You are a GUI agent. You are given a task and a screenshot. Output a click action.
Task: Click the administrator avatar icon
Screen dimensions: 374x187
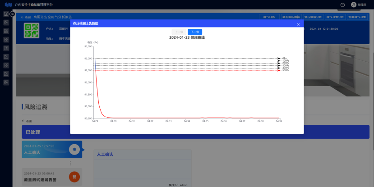(354, 5)
